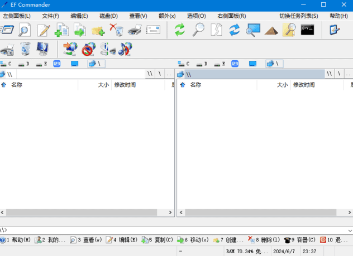Viewport: 353px width, 256px height.
Task: Click the 2024/6/7 date in status bar
Action: point(284,252)
